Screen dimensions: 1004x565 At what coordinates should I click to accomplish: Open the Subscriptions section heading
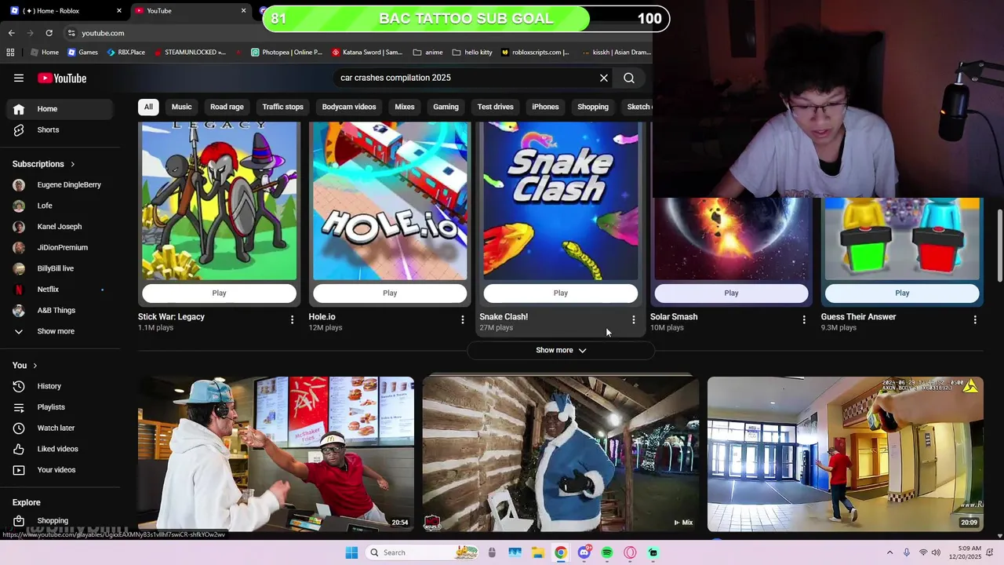pyautogui.click(x=44, y=164)
